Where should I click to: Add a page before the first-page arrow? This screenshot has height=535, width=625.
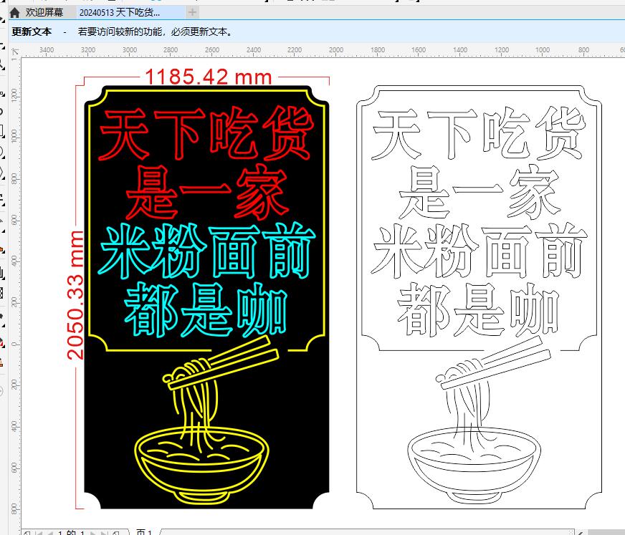pyautogui.click(x=26, y=532)
